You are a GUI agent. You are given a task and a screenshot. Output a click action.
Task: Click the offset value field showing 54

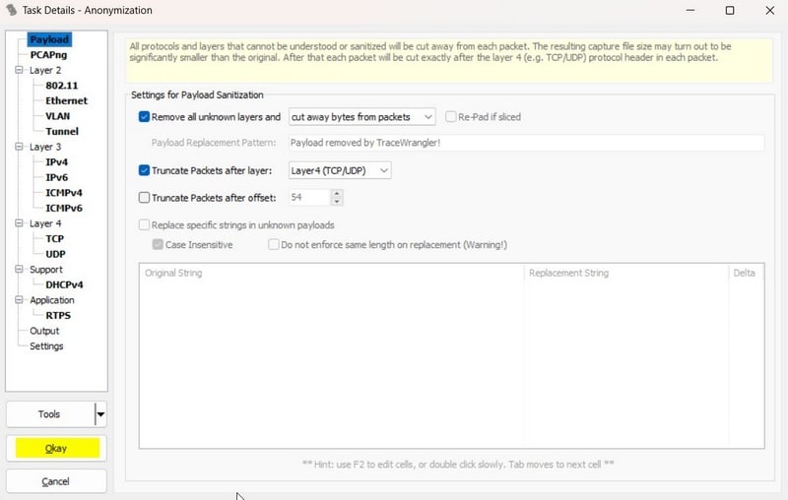(x=309, y=197)
